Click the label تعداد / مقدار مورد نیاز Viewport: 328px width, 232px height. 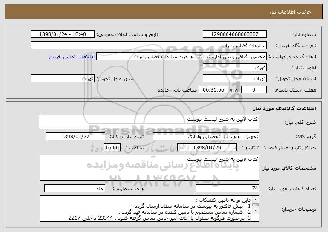[292, 189]
